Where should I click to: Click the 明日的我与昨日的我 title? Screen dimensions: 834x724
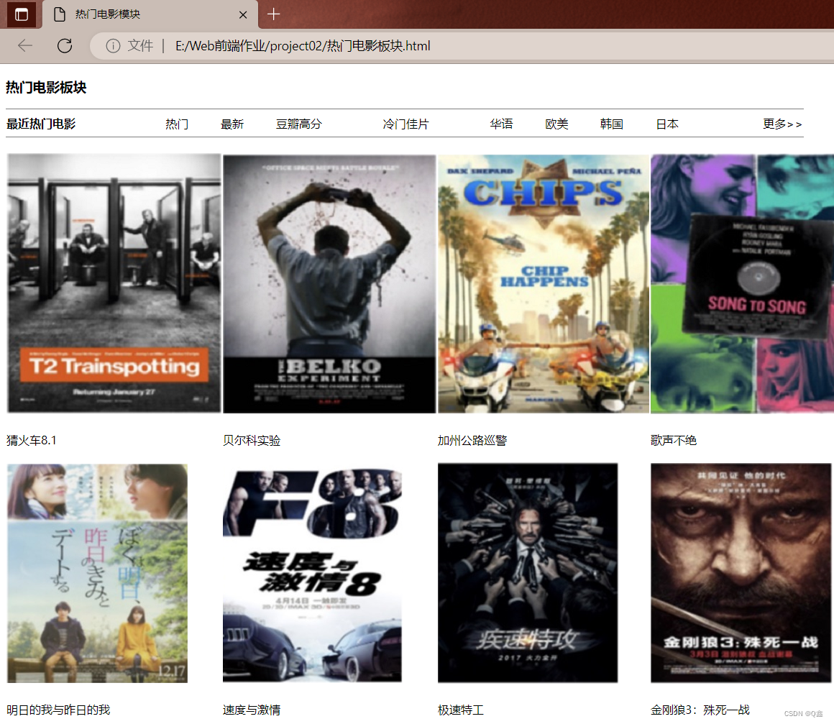tap(58, 710)
